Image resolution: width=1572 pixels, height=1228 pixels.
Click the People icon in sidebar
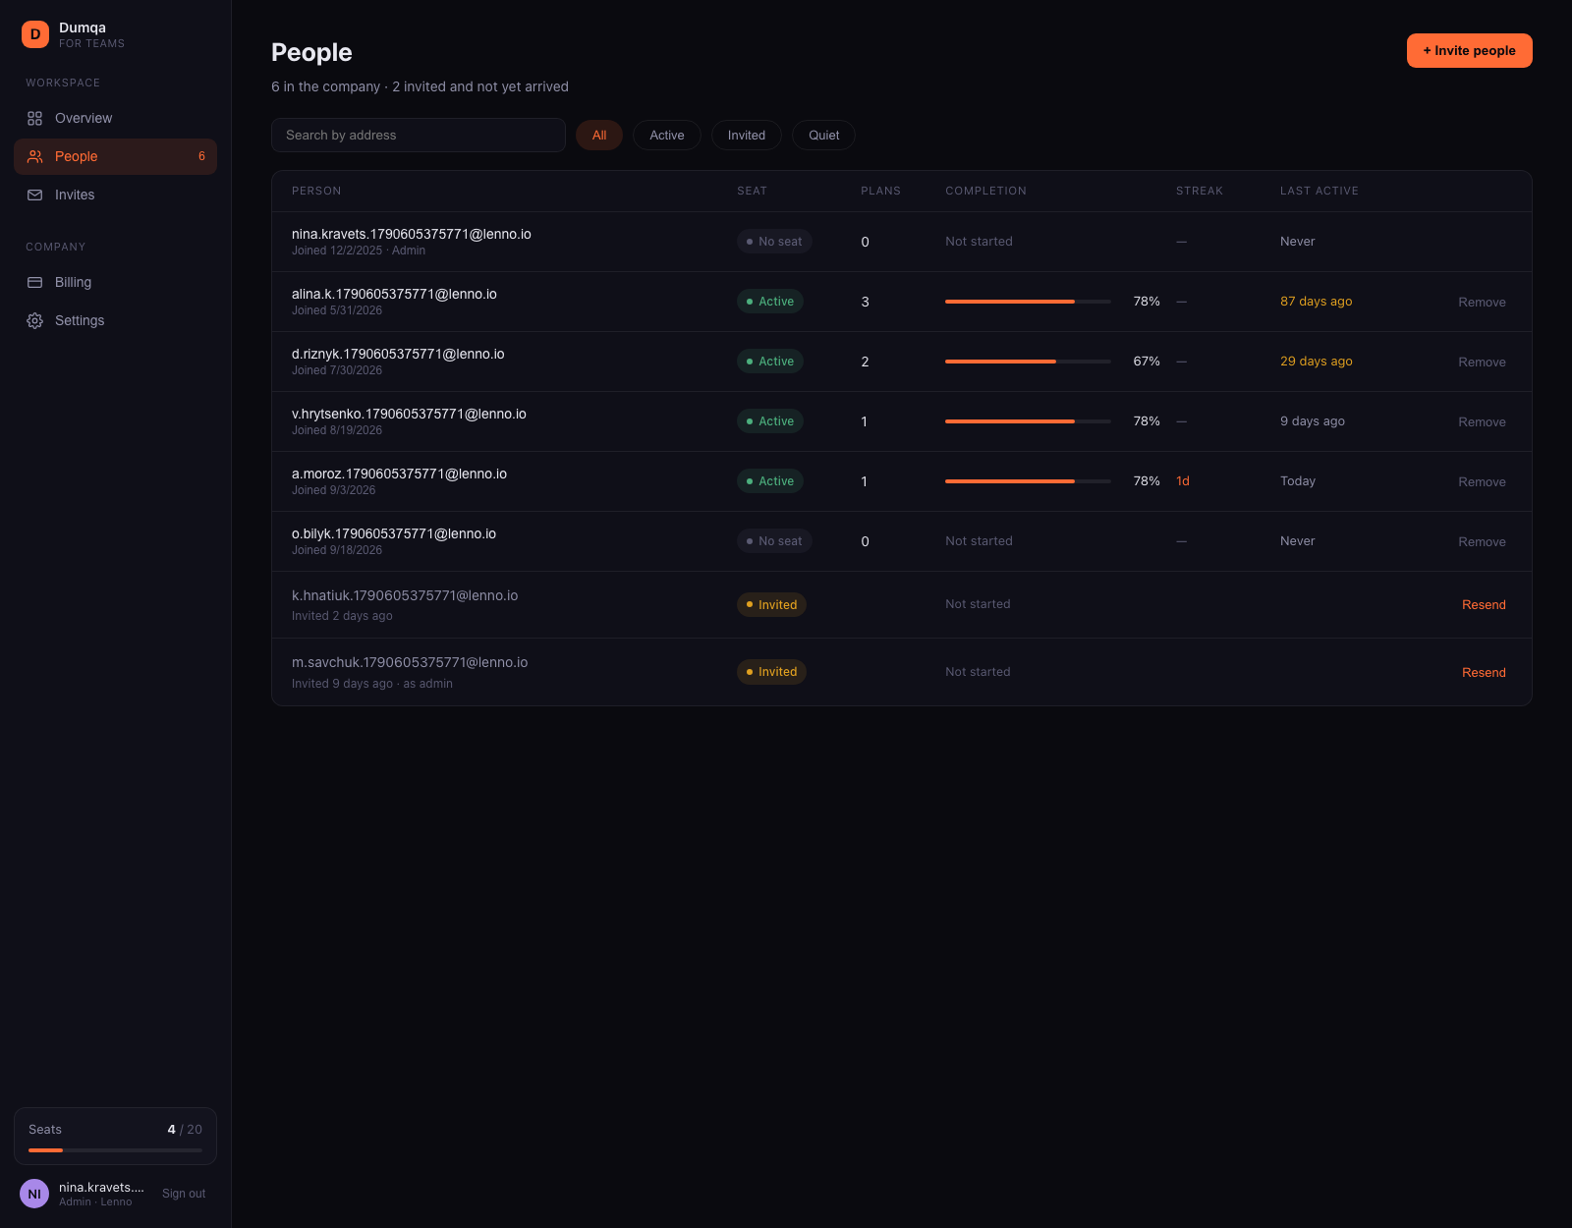click(35, 156)
